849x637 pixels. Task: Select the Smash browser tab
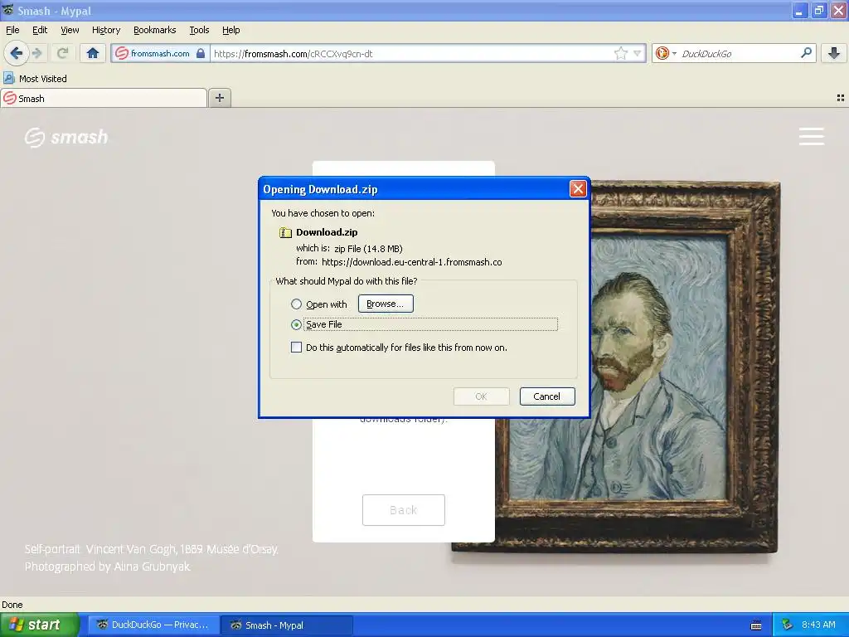(104, 98)
